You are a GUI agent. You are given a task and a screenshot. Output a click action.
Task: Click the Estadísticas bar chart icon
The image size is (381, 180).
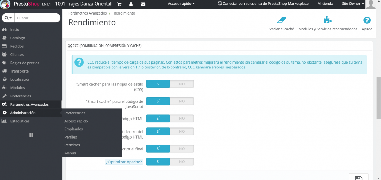point(4,121)
